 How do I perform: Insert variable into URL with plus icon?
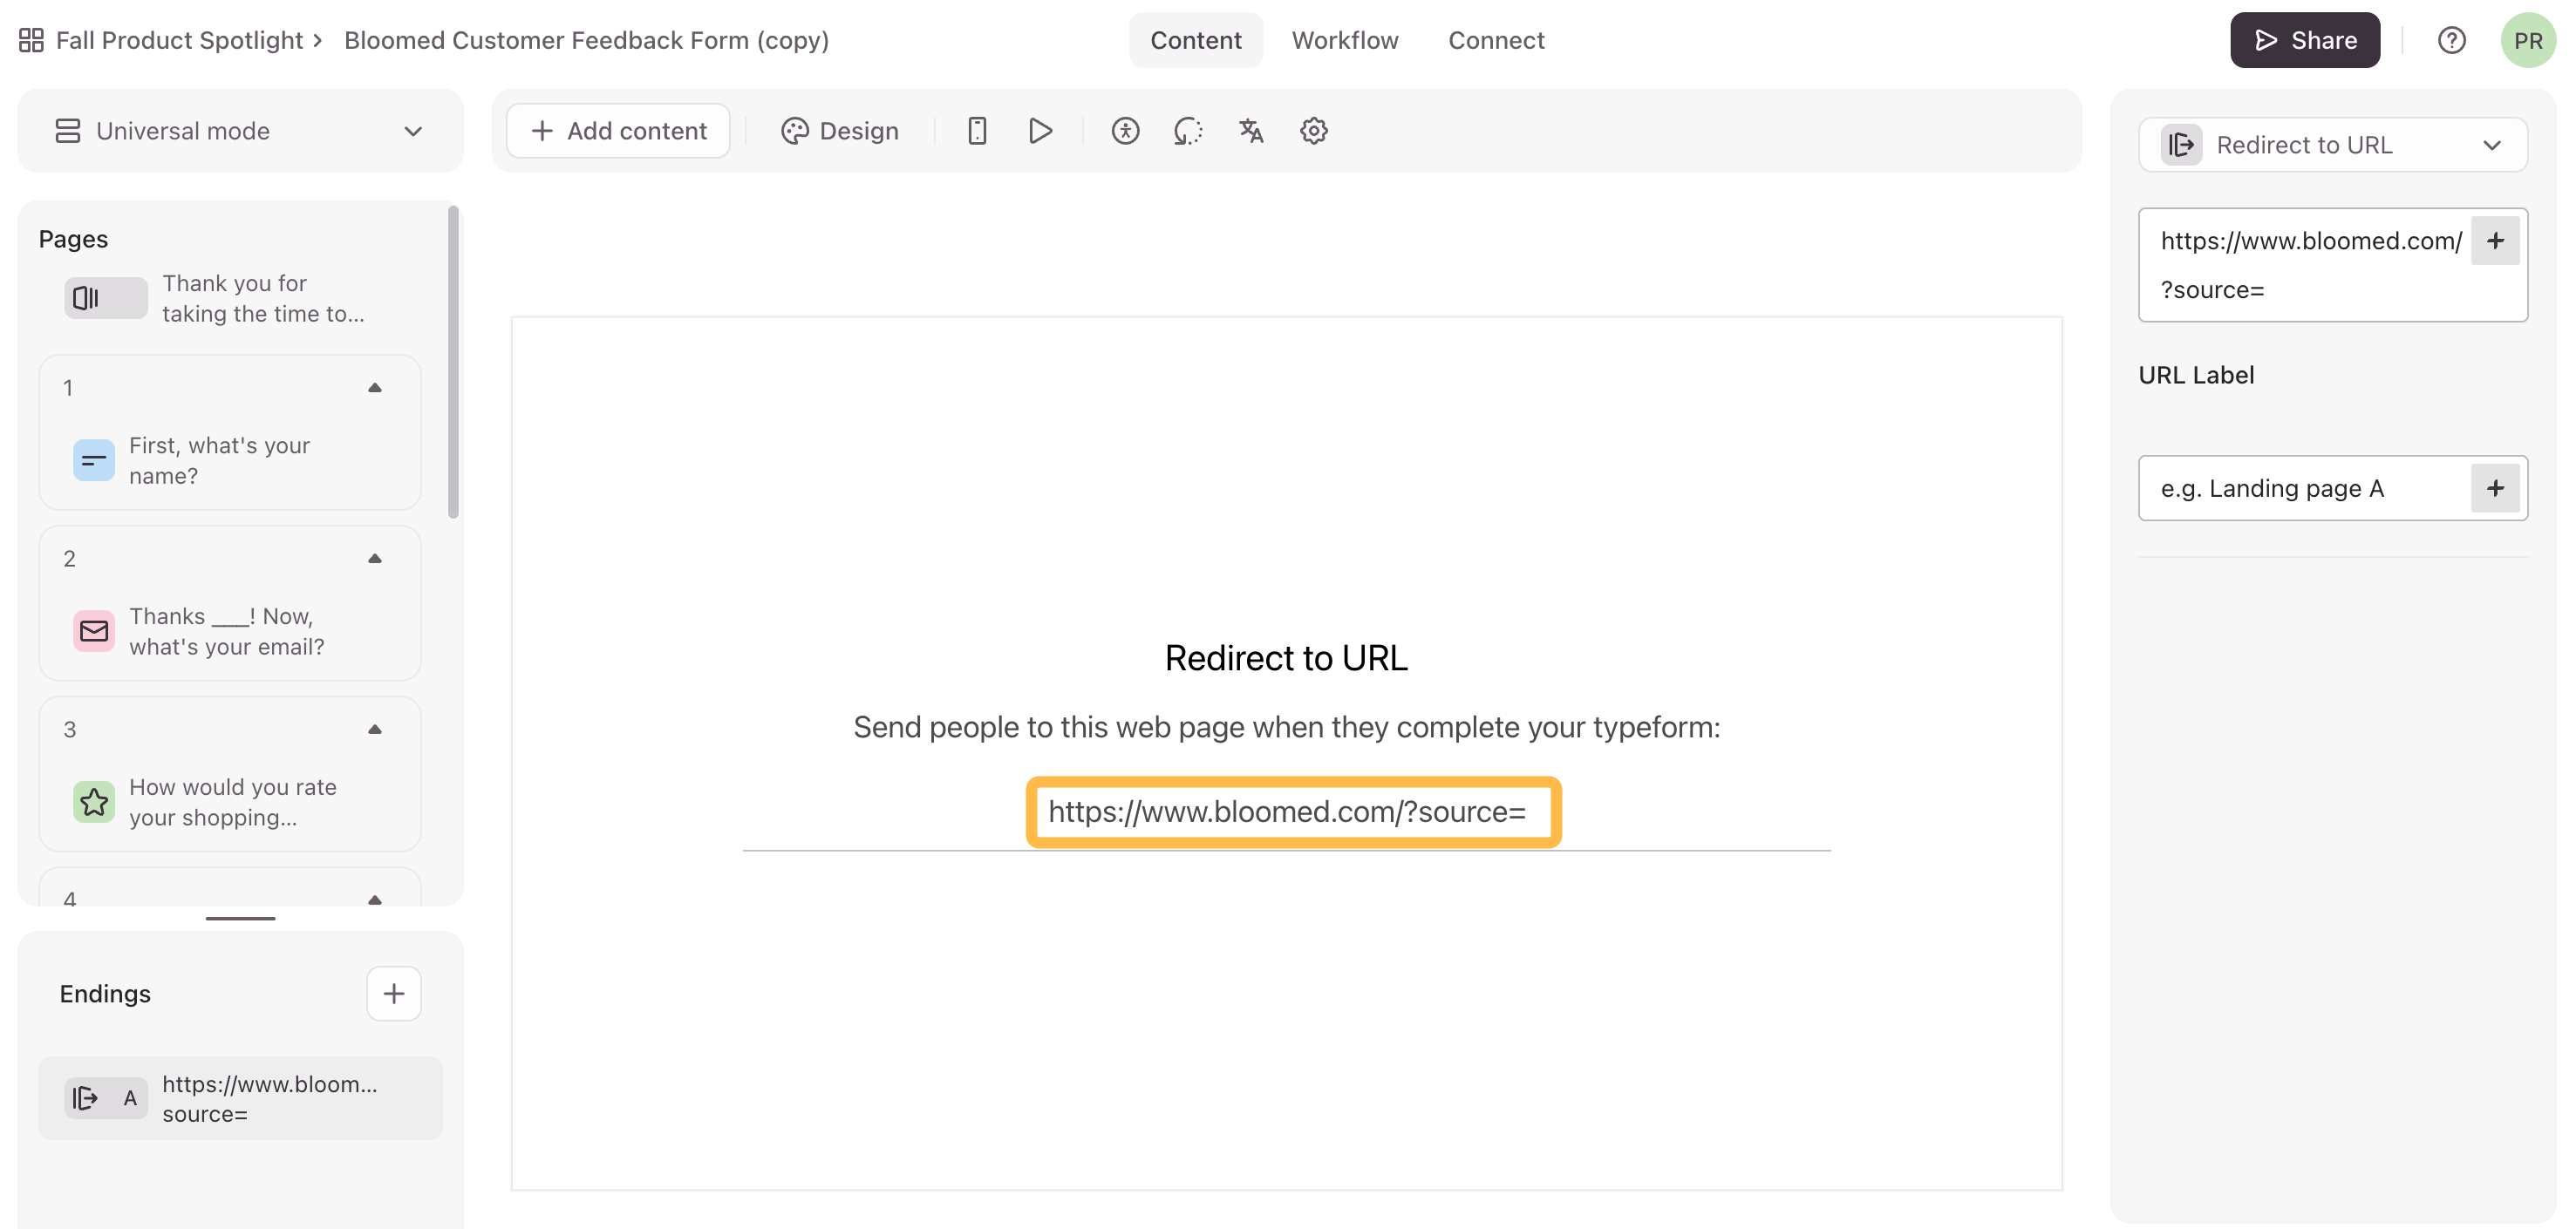2495,241
